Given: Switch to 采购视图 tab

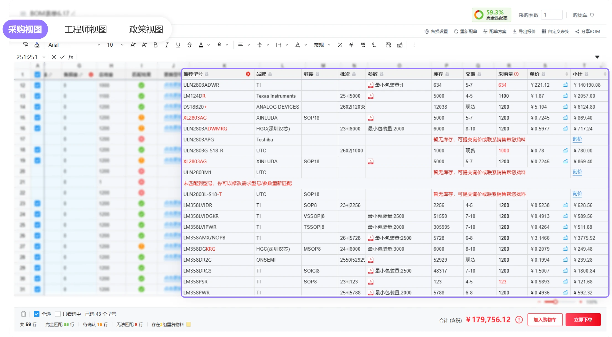Looking at the screenshot, I should [25, 29].
